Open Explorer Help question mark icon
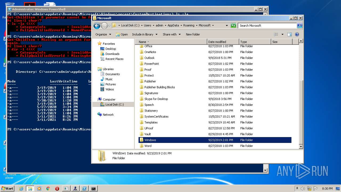341x192 pixels. pyautogui.click(x=297, y=34)
